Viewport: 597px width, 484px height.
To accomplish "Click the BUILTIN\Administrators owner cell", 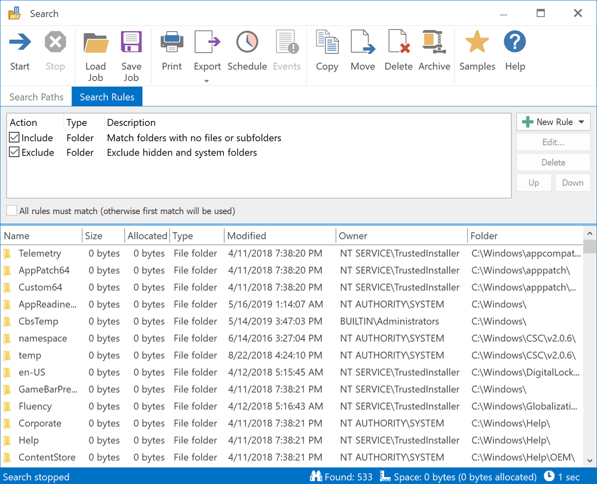I will (x=390, y=321).
